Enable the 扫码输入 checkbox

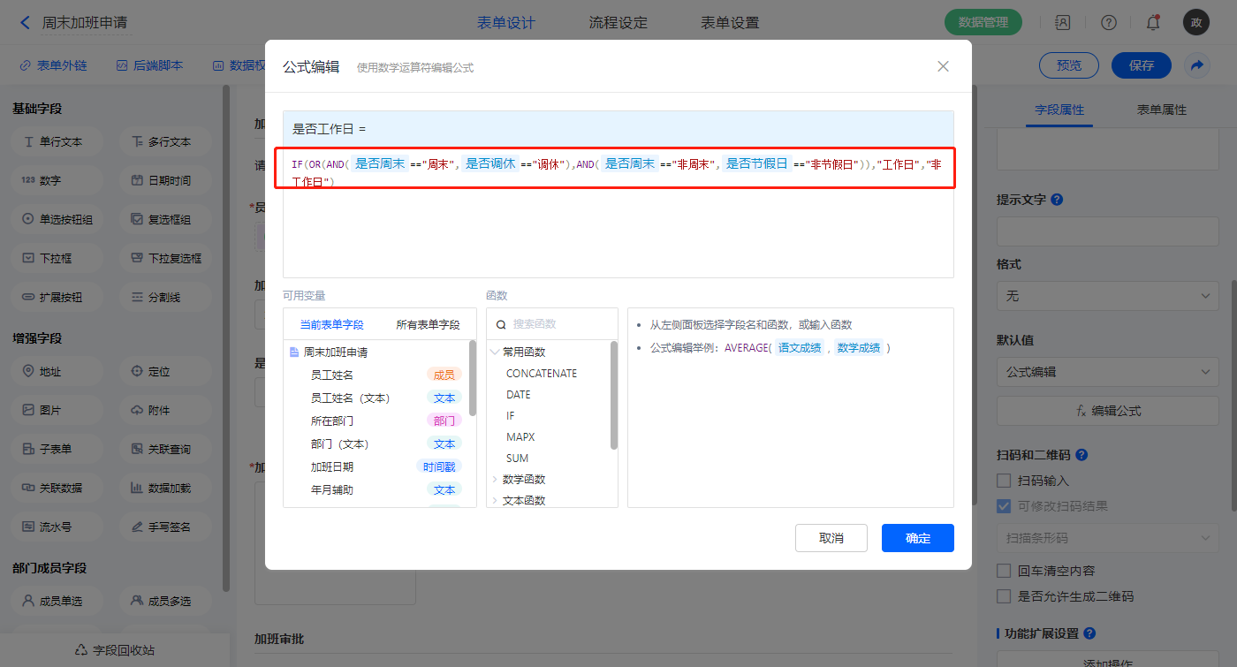1004,481
